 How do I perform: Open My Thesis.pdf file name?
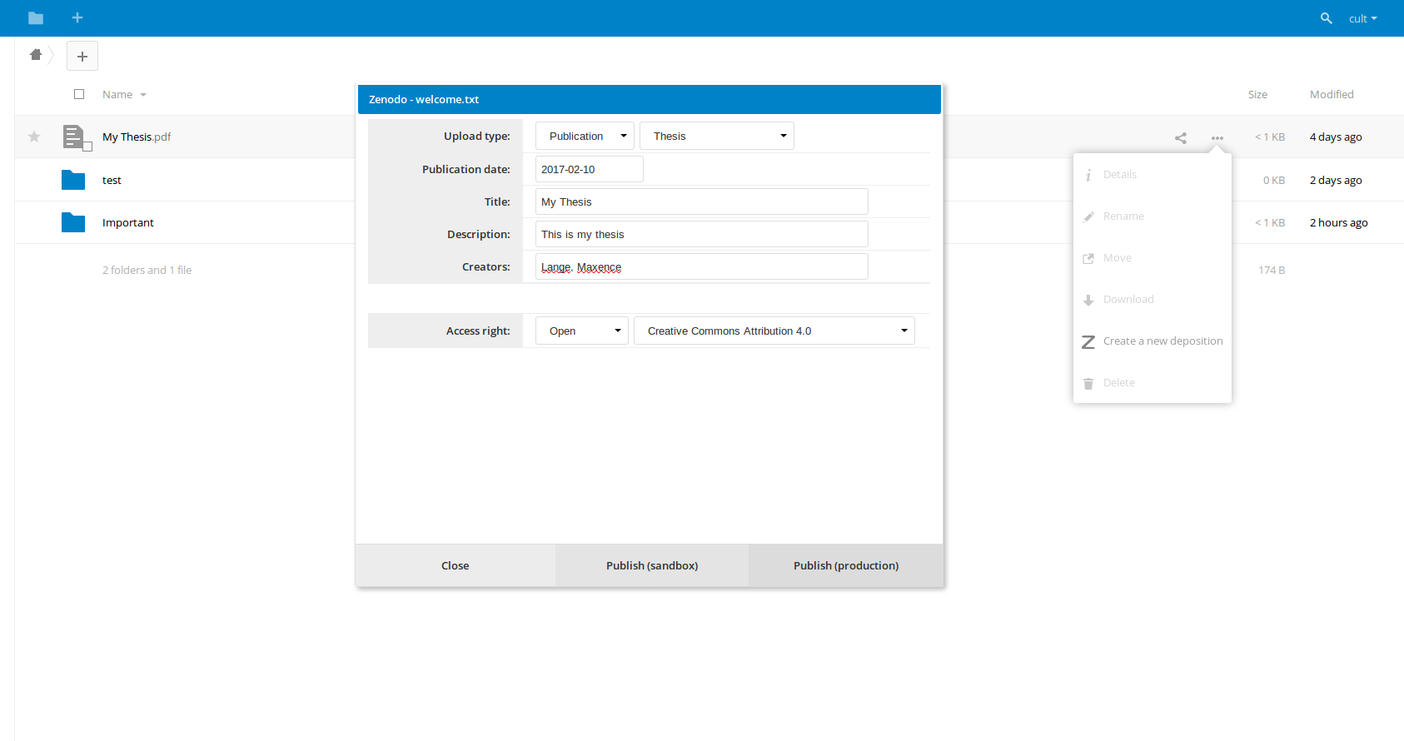pyautogui.click(x=137, y=137)
